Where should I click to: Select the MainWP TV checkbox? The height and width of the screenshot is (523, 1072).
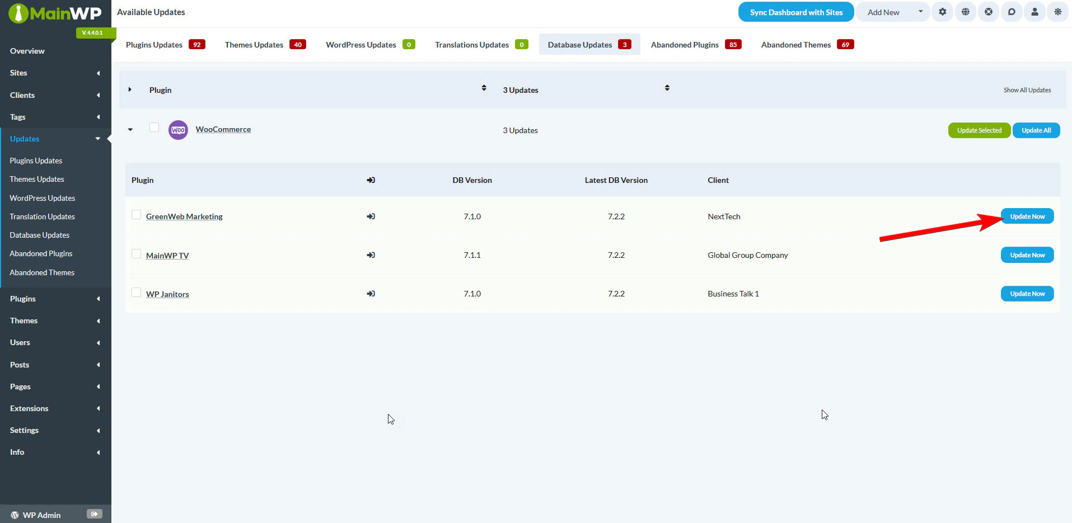point(136,254)
